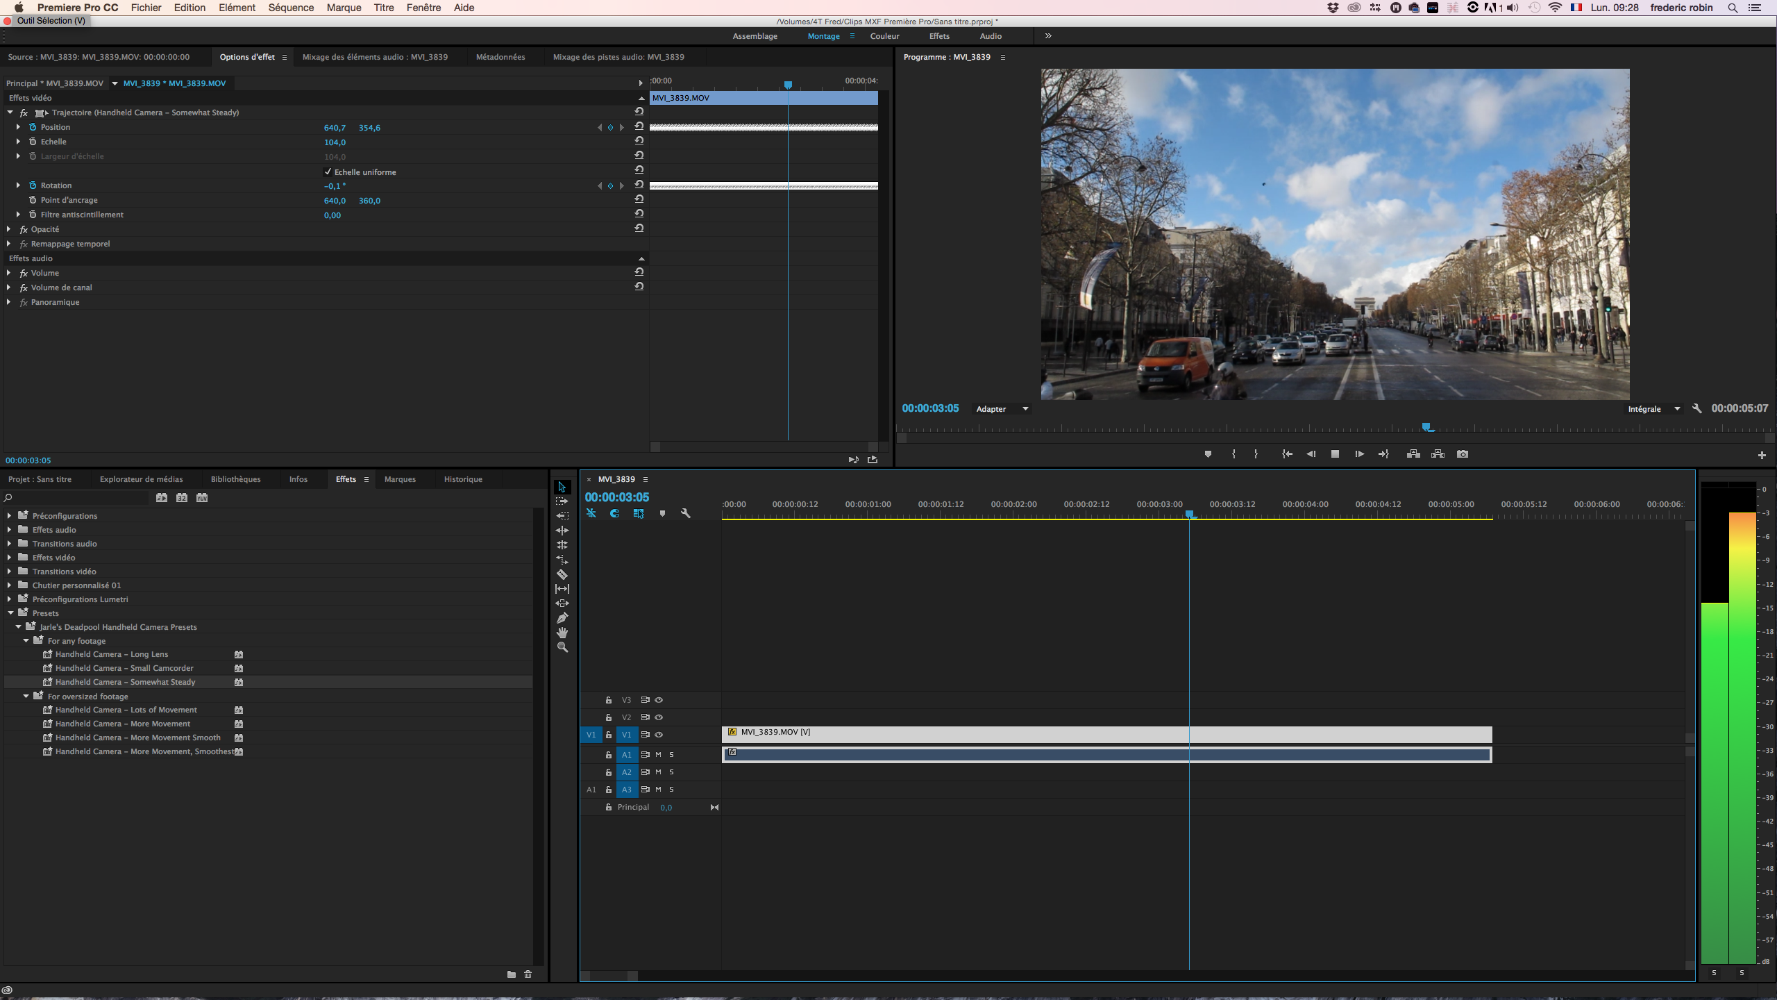Screen dimensions: 1777x1000
Task: Expand the Effets vidéo folder
Action: pos(9,558)
